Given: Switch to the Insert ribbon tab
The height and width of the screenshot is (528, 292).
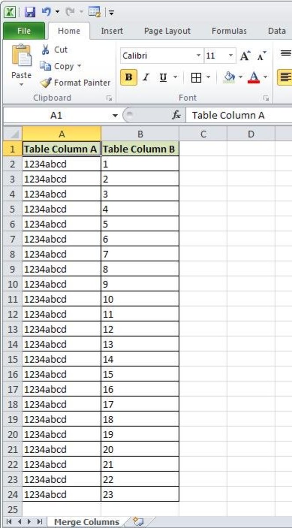Looking at the screenshot, I should [112, 31].
